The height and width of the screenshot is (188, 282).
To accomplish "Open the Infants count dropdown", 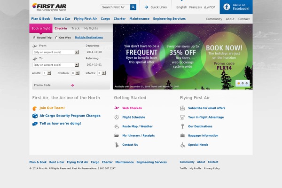I will (103, 73).
